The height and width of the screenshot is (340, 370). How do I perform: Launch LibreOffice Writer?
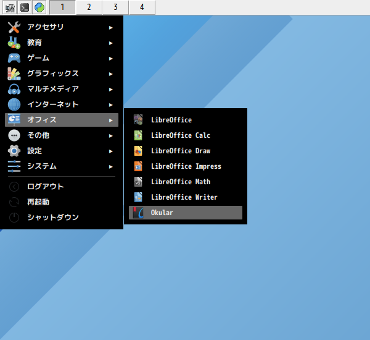coord(186,197)
